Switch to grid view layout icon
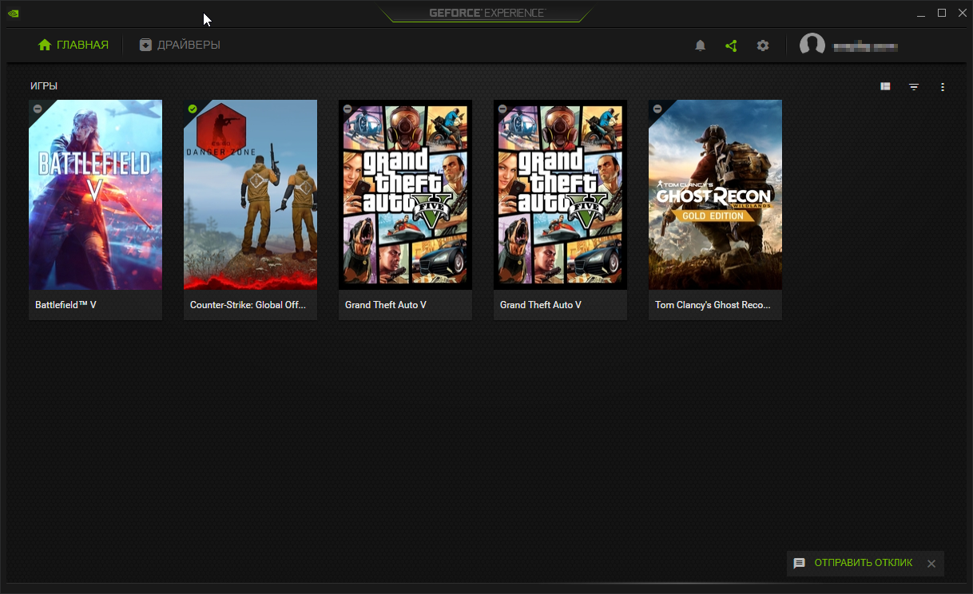The image size is (973, 594). pos(885,86)
